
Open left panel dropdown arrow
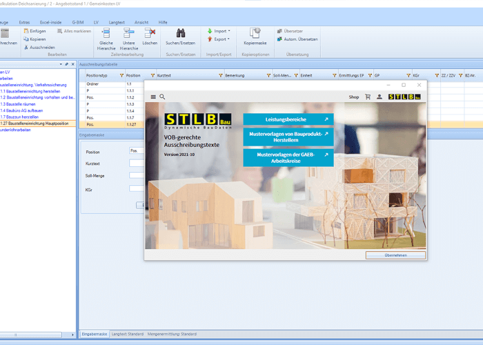coord(61,64)
